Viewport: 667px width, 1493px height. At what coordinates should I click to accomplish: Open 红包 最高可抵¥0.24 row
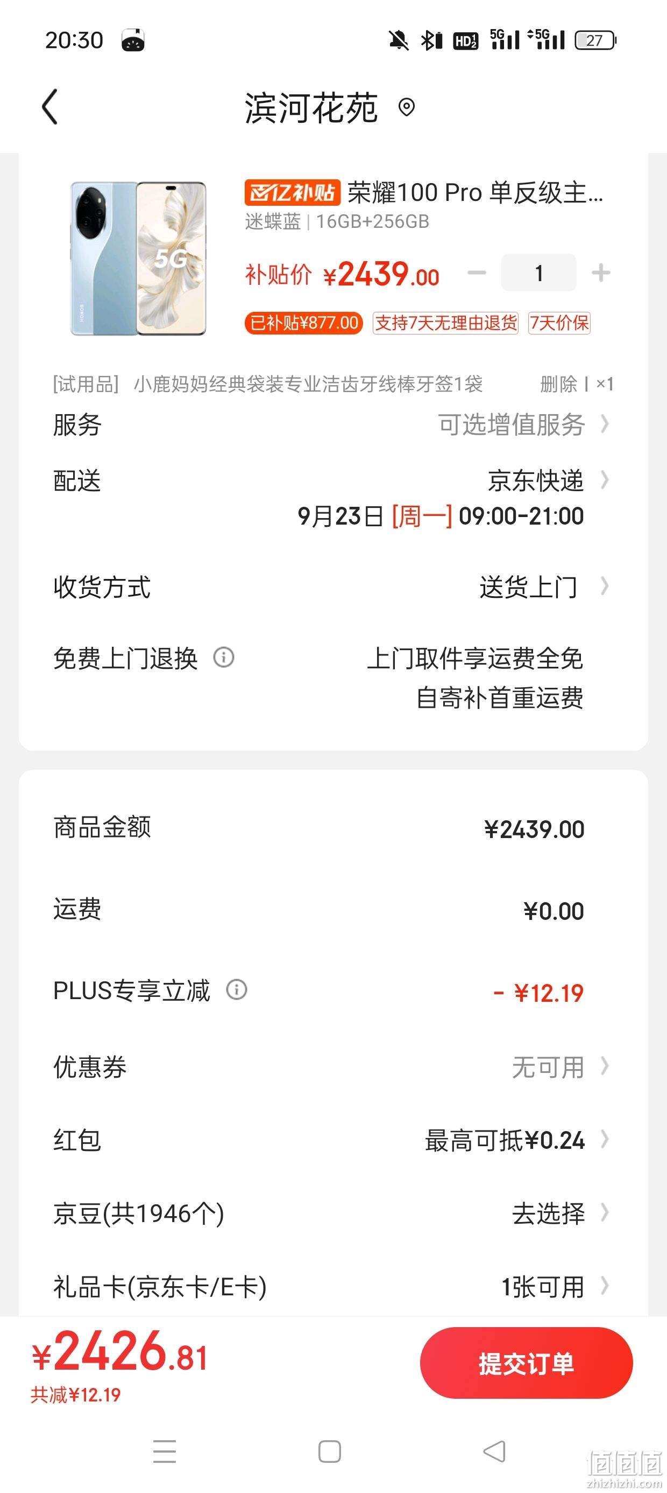pyautogui.click(x=332, y=1140)
